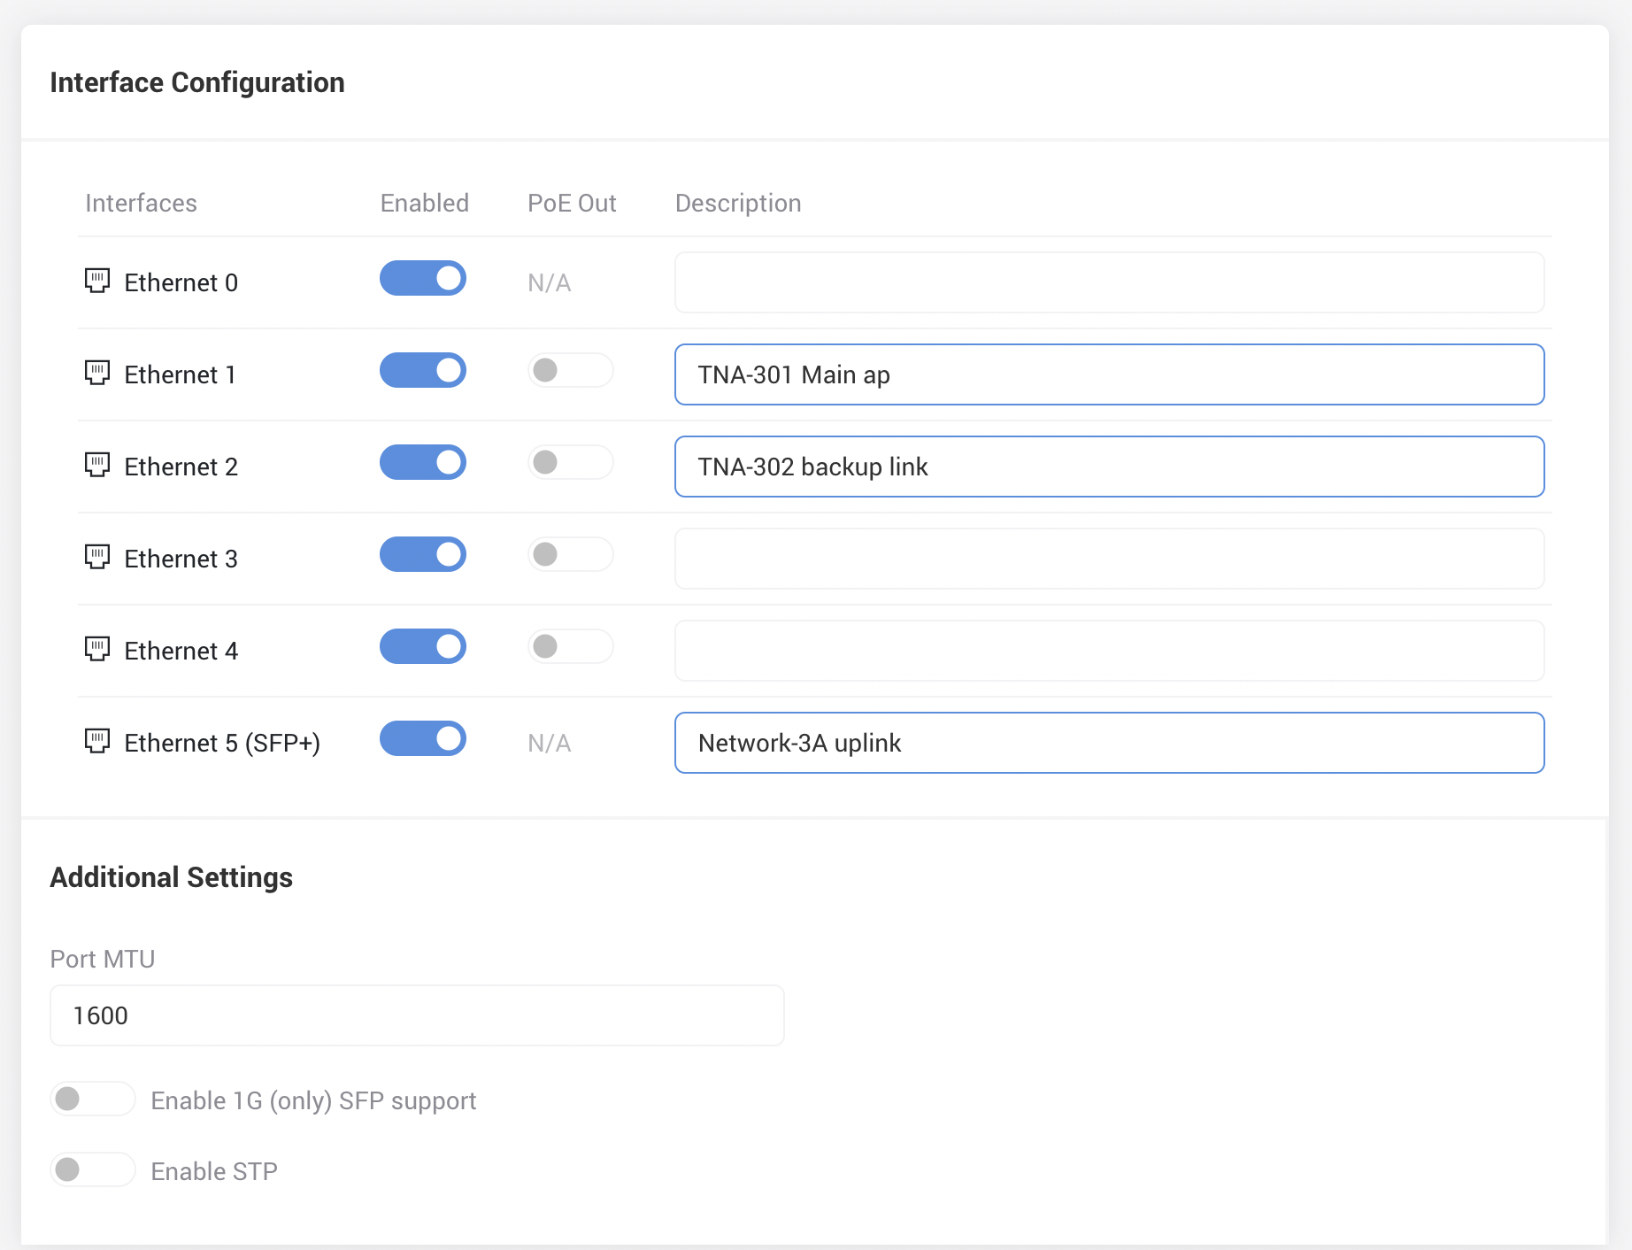
Task: Click the Ethernet 4 port icon
Action: click(97, 649)
